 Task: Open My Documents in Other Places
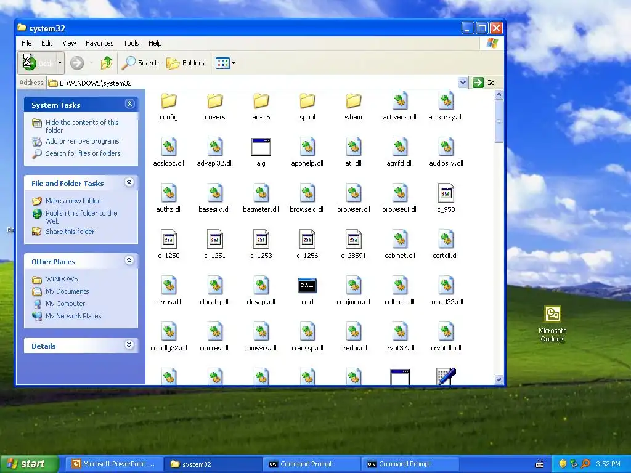(x=67, y=291)
